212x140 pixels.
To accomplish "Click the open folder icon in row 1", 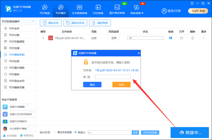I will coord(181,38).
